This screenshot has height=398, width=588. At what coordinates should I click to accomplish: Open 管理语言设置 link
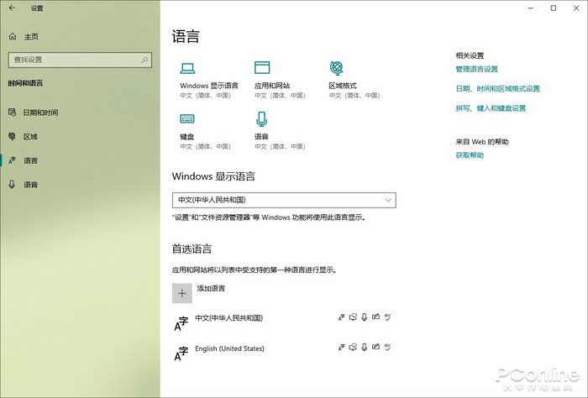coord(476,69)
